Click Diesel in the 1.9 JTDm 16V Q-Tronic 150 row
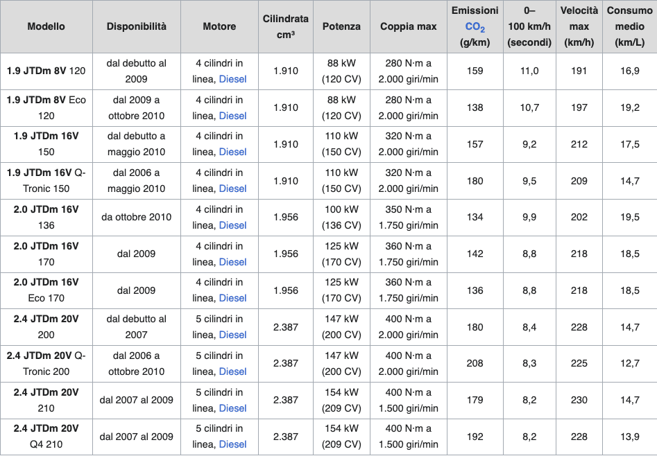 coord(232,188)
